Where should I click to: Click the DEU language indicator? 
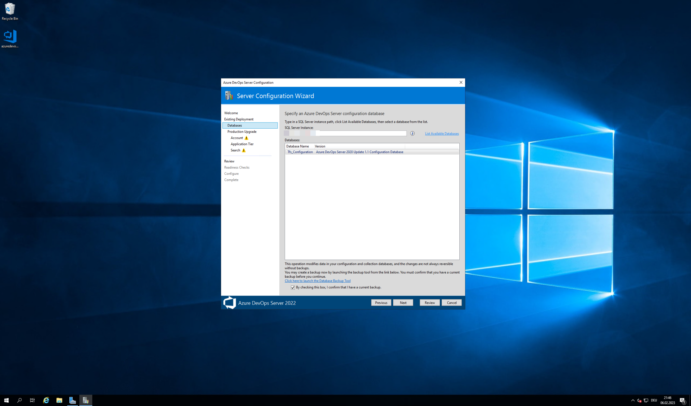point(654,401)
